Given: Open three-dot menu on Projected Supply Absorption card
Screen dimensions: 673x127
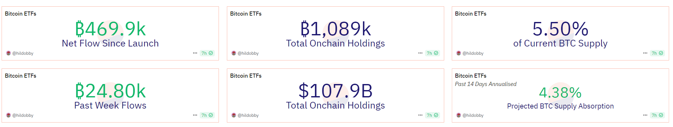Looking at the screenshot, I should click(x=645, y=115).
